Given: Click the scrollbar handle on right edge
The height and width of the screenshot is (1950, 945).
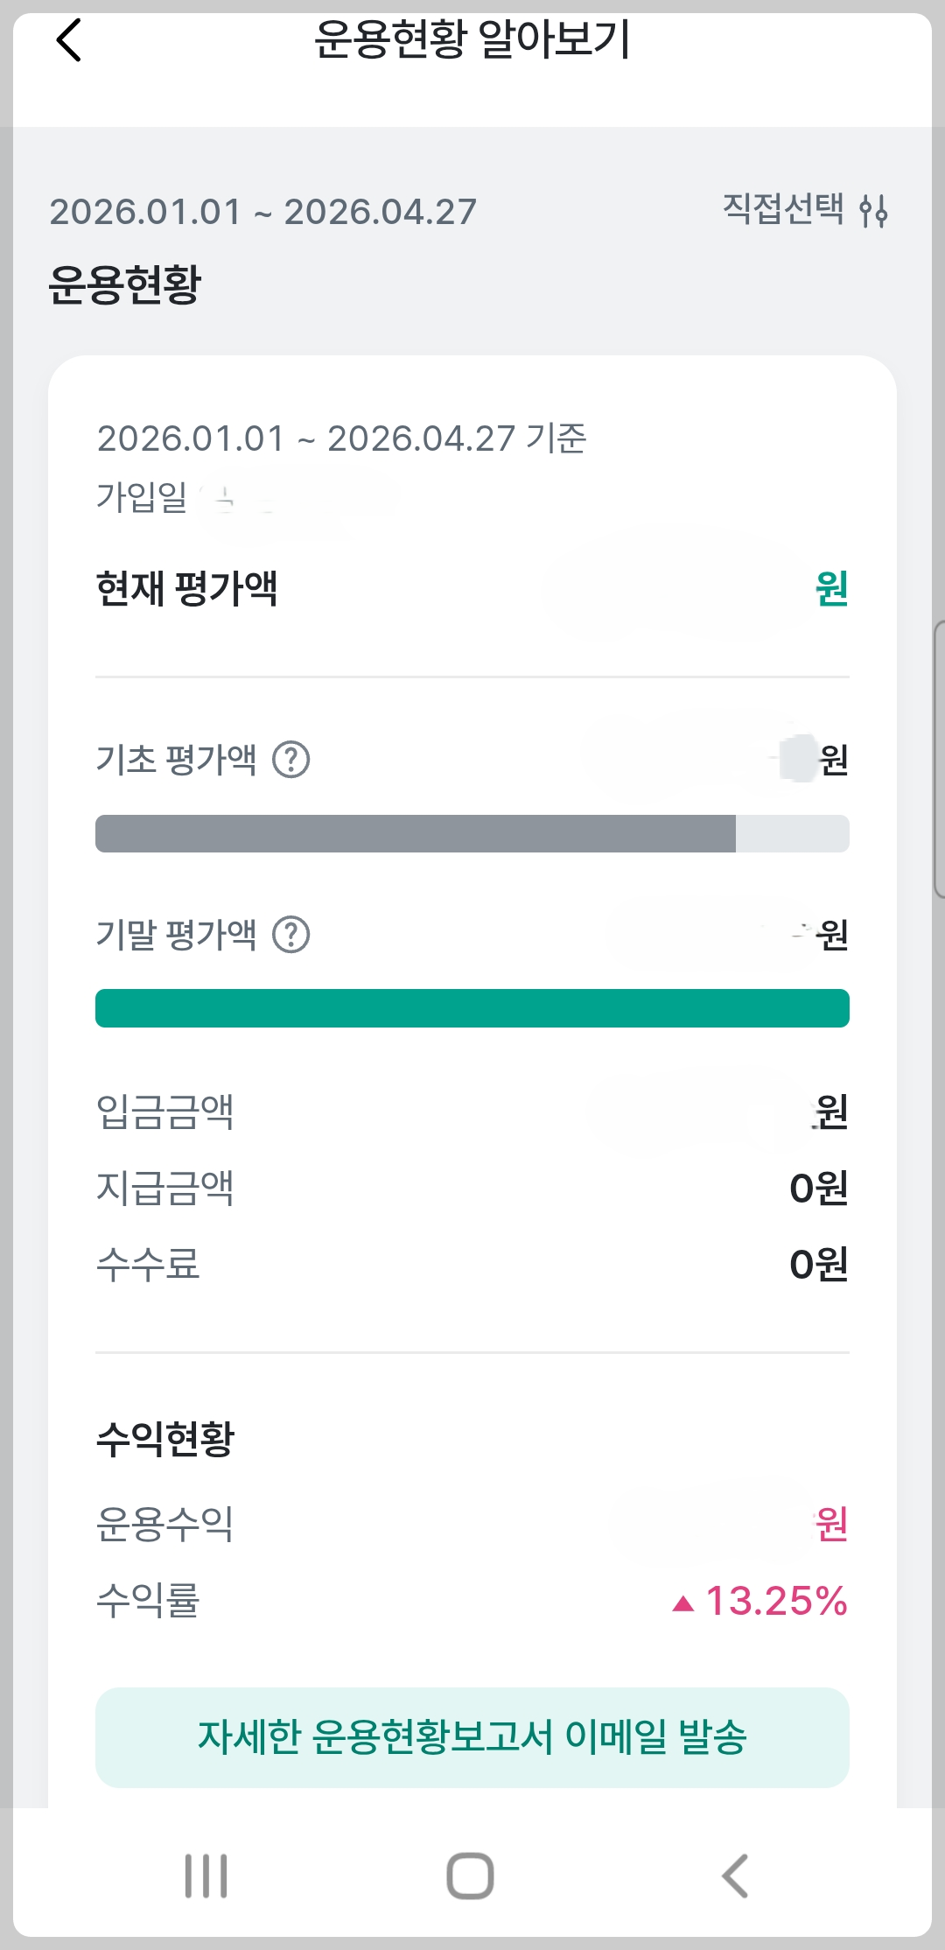Looking at the screenshot, I should 939,759.
